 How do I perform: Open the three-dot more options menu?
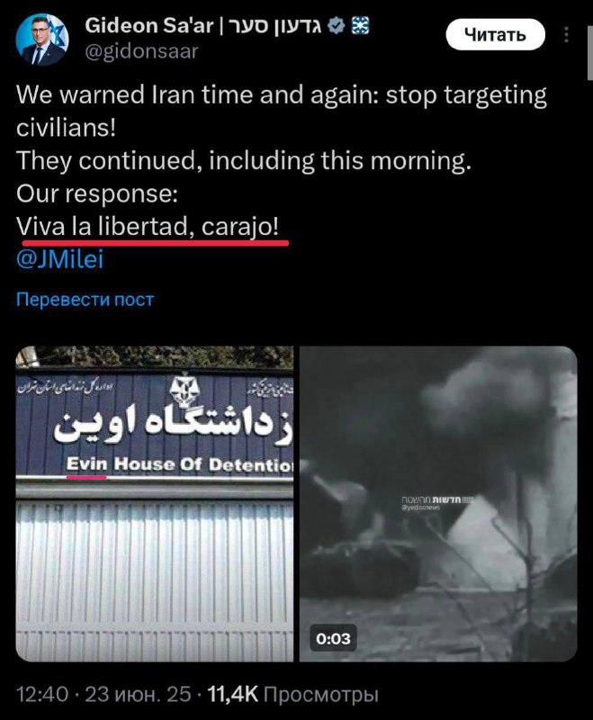pyautogui.click(x=567, y=34)
